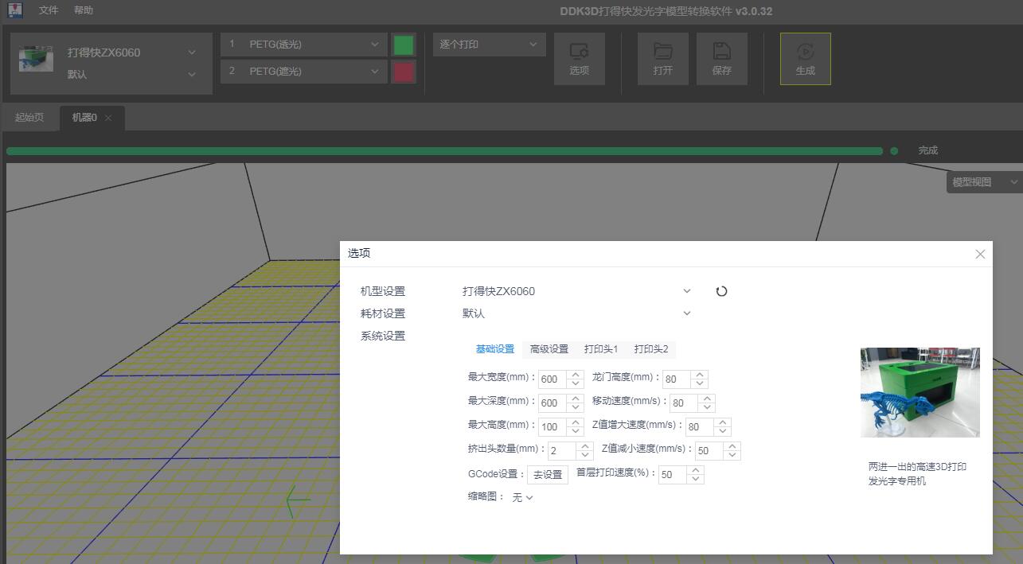
Task: Increase Z值增大速度 with the up arrow
Action: pos(723,422)
